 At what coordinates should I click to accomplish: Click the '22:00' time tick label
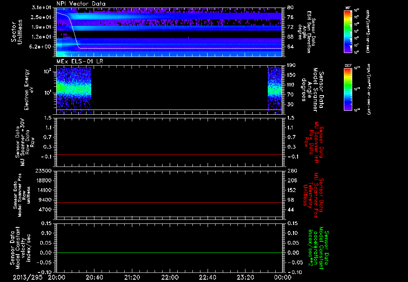[x=170, y=277]
